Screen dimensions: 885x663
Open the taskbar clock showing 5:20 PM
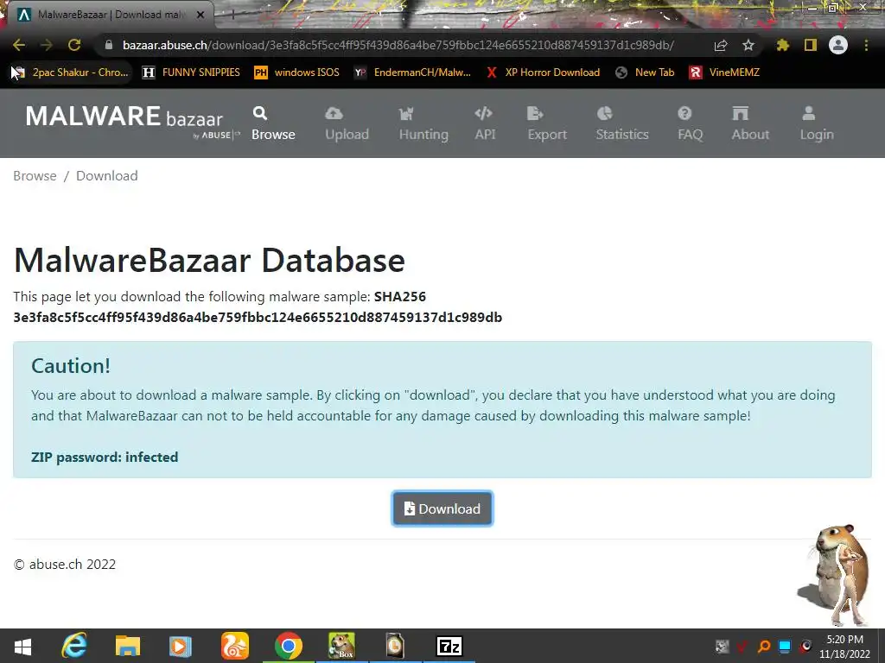coord(845,647)
